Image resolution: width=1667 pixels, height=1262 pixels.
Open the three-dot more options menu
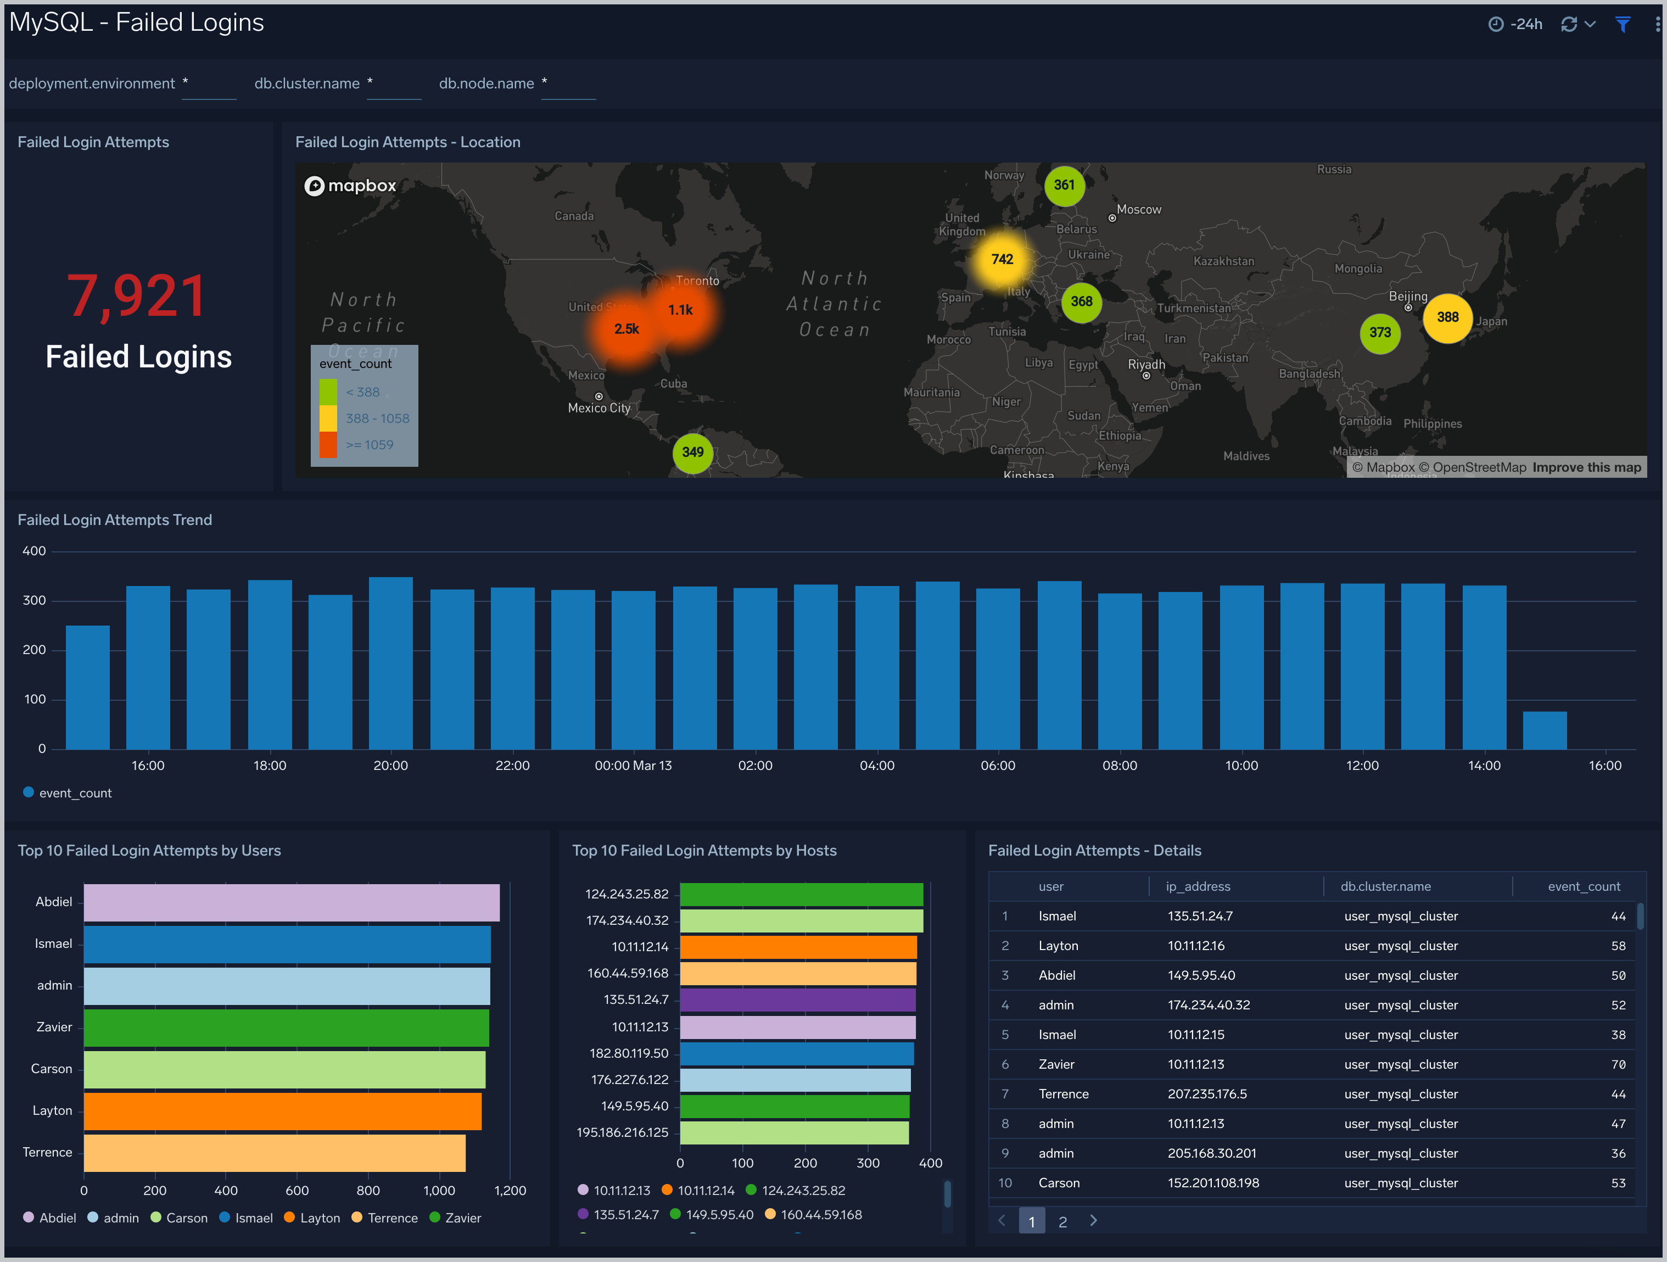coord(1657,24)
